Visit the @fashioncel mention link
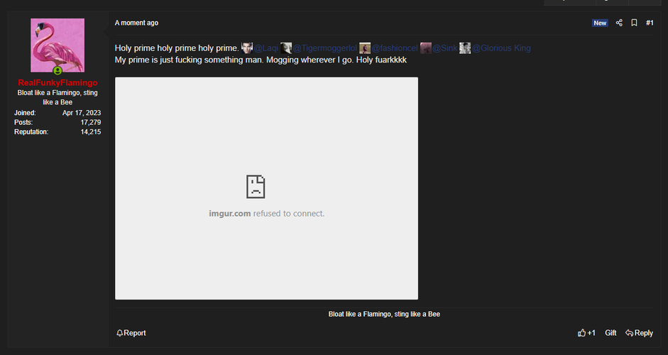Viewport: 668px width, 355px height. pyautogui.click(x=395, y=48)
